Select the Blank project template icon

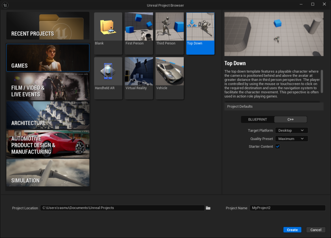(x=108, y=27)
